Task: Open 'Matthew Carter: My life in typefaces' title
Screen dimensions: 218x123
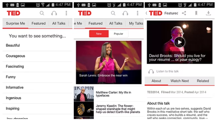Action: (113, 94)
